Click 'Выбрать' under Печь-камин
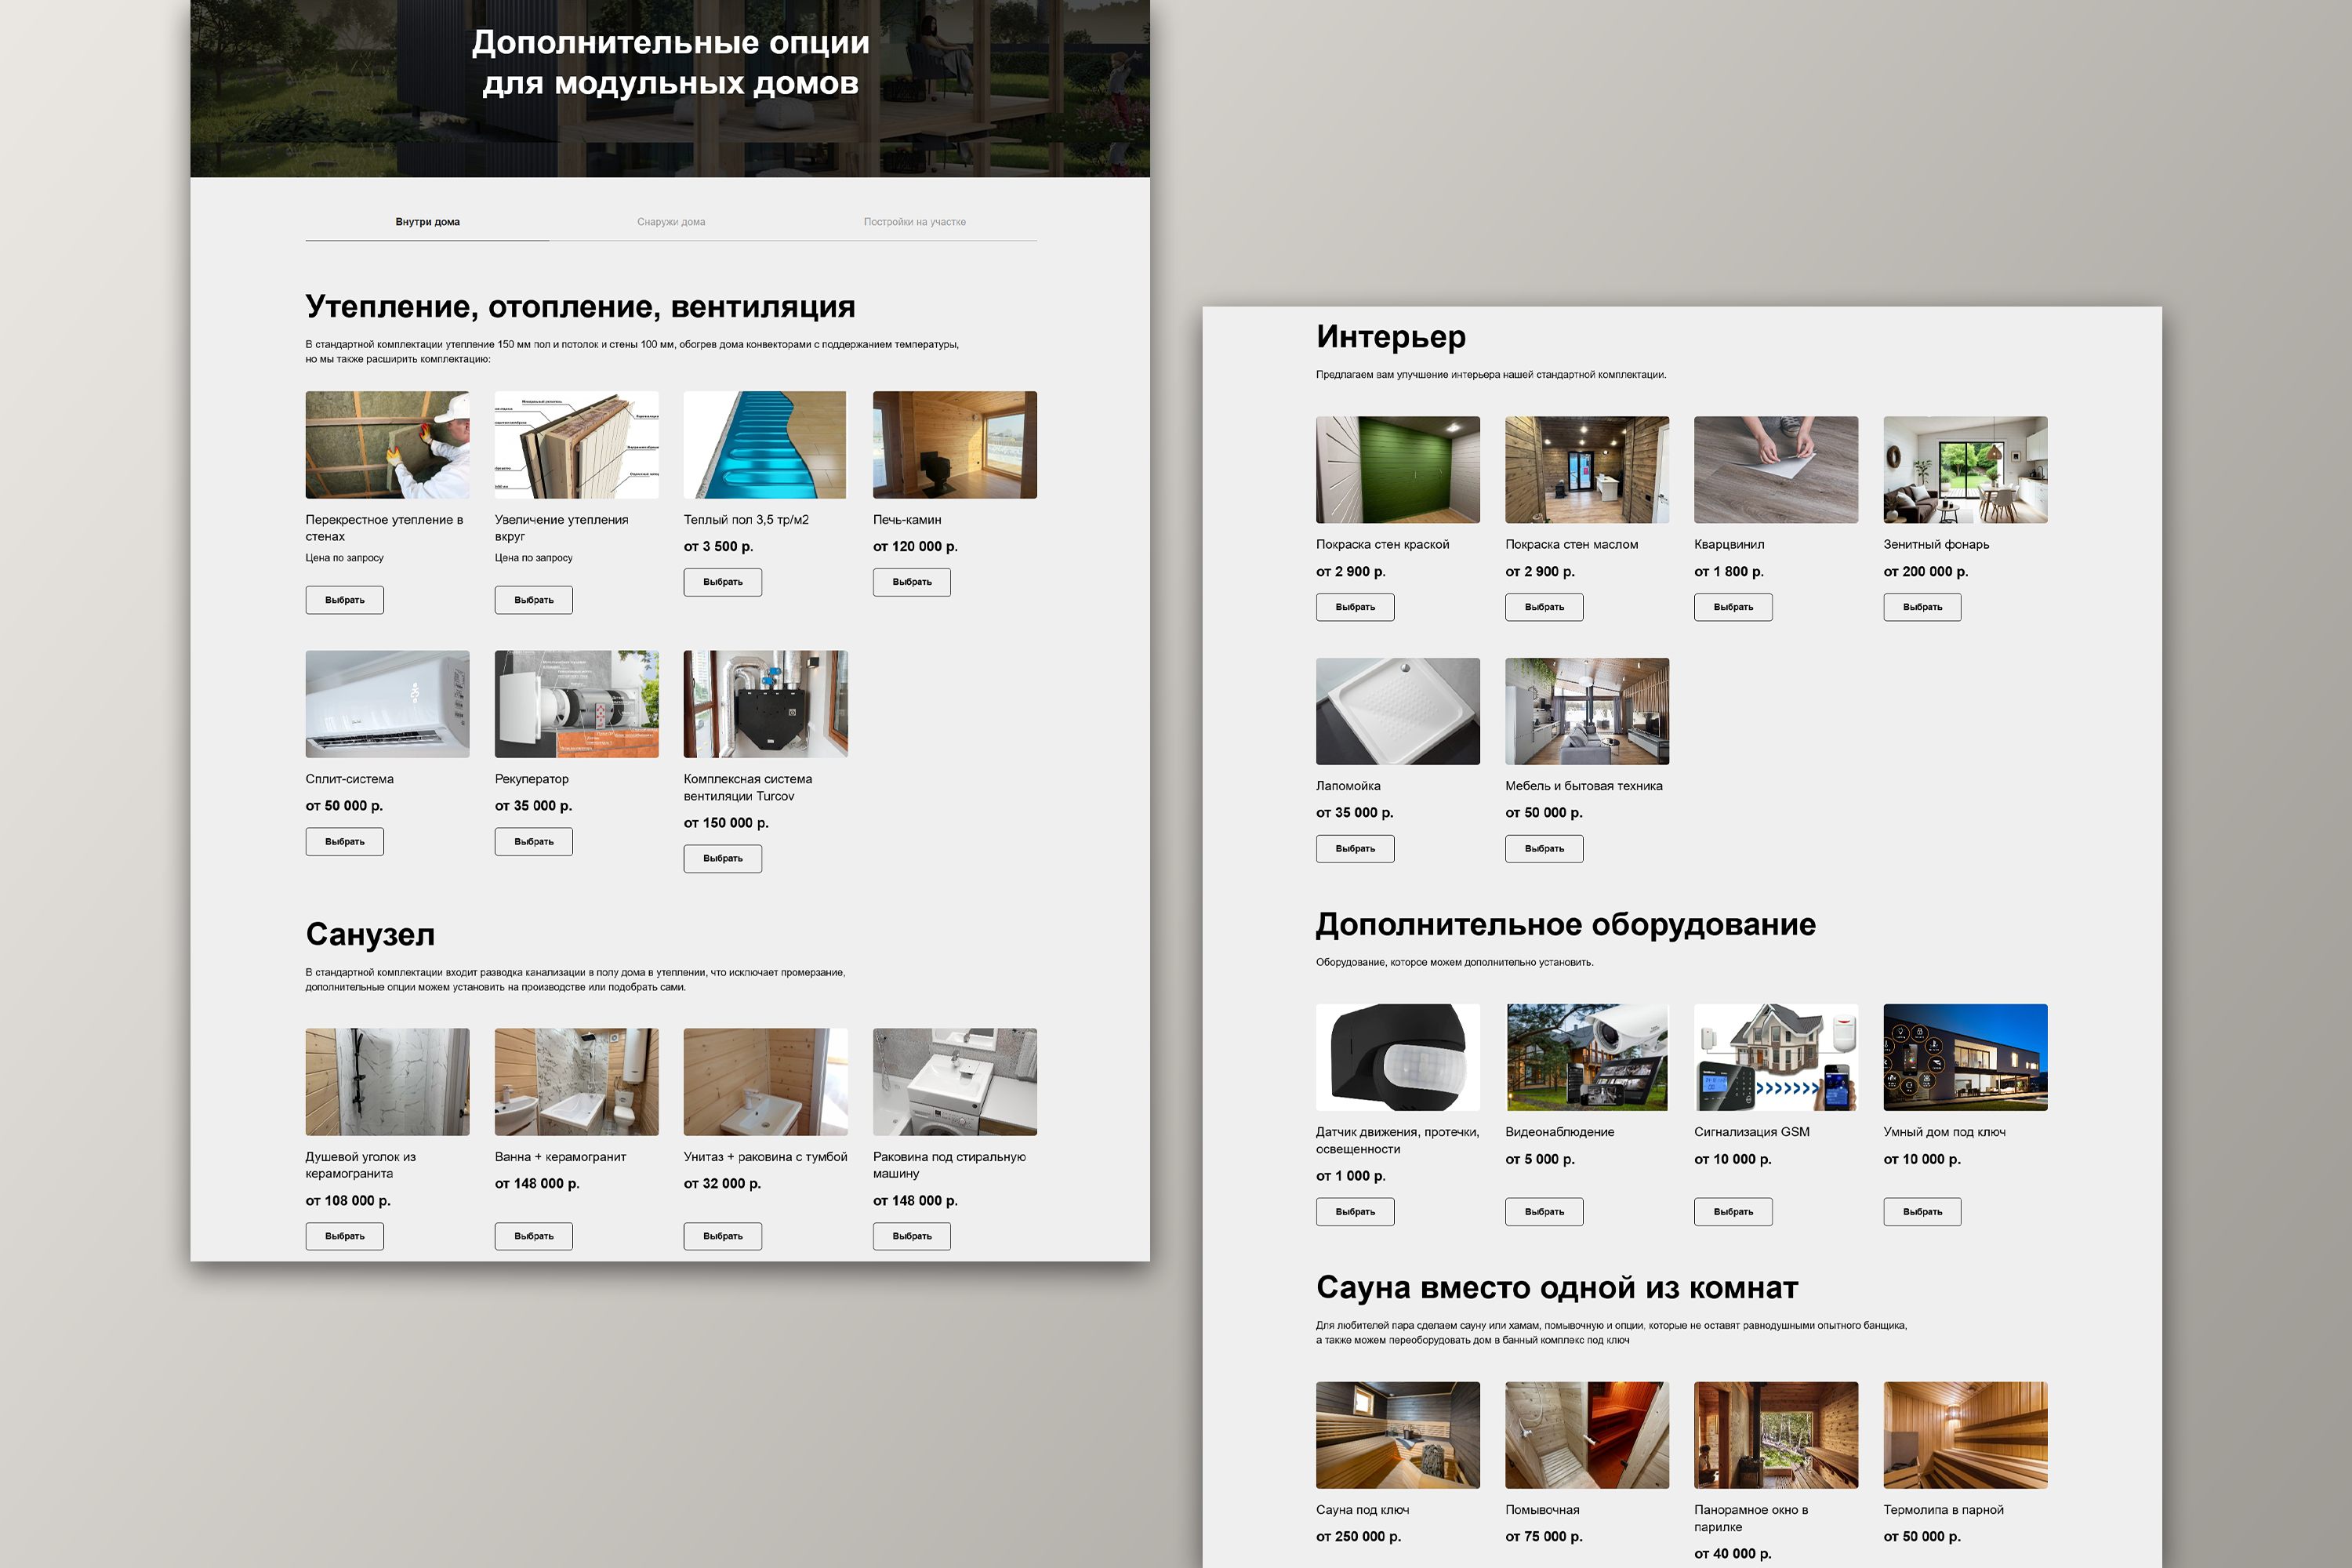The height and width of the screenshot is (1568, 2352). (911, 582)
